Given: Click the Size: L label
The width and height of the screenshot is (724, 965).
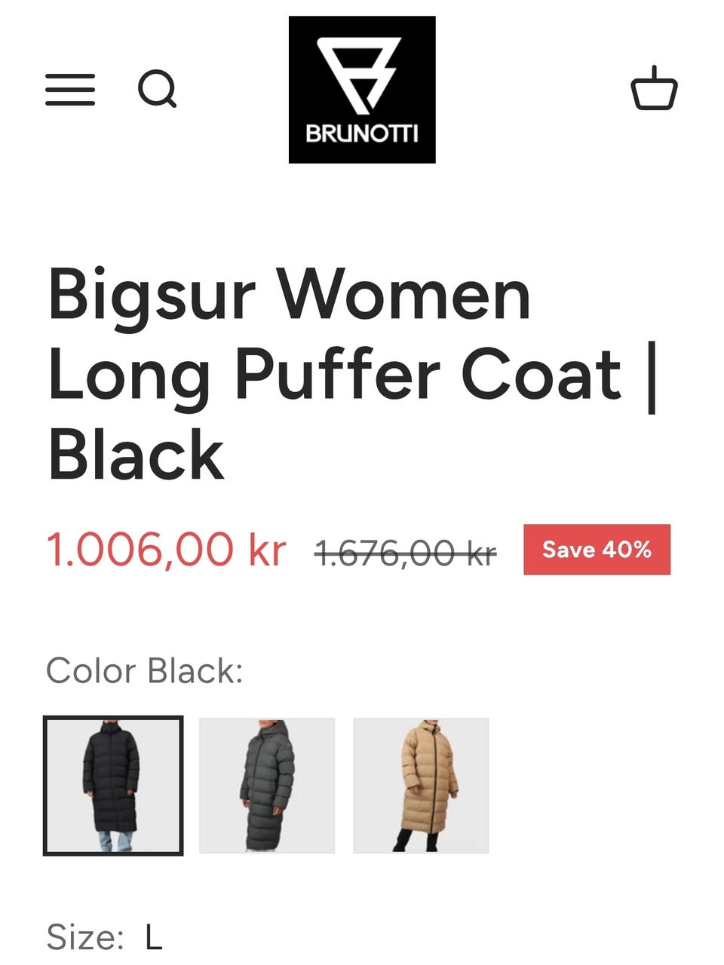Looking at the screenshot, I should (104, 938).
